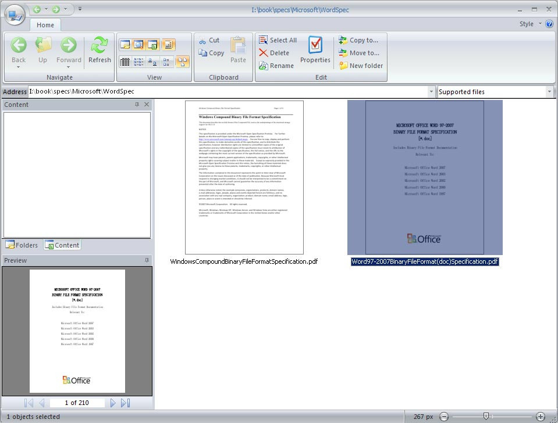Screen dimensions: 558x423
Task: Expand the quick access Forward history arrow
Action: coord(66,9)
